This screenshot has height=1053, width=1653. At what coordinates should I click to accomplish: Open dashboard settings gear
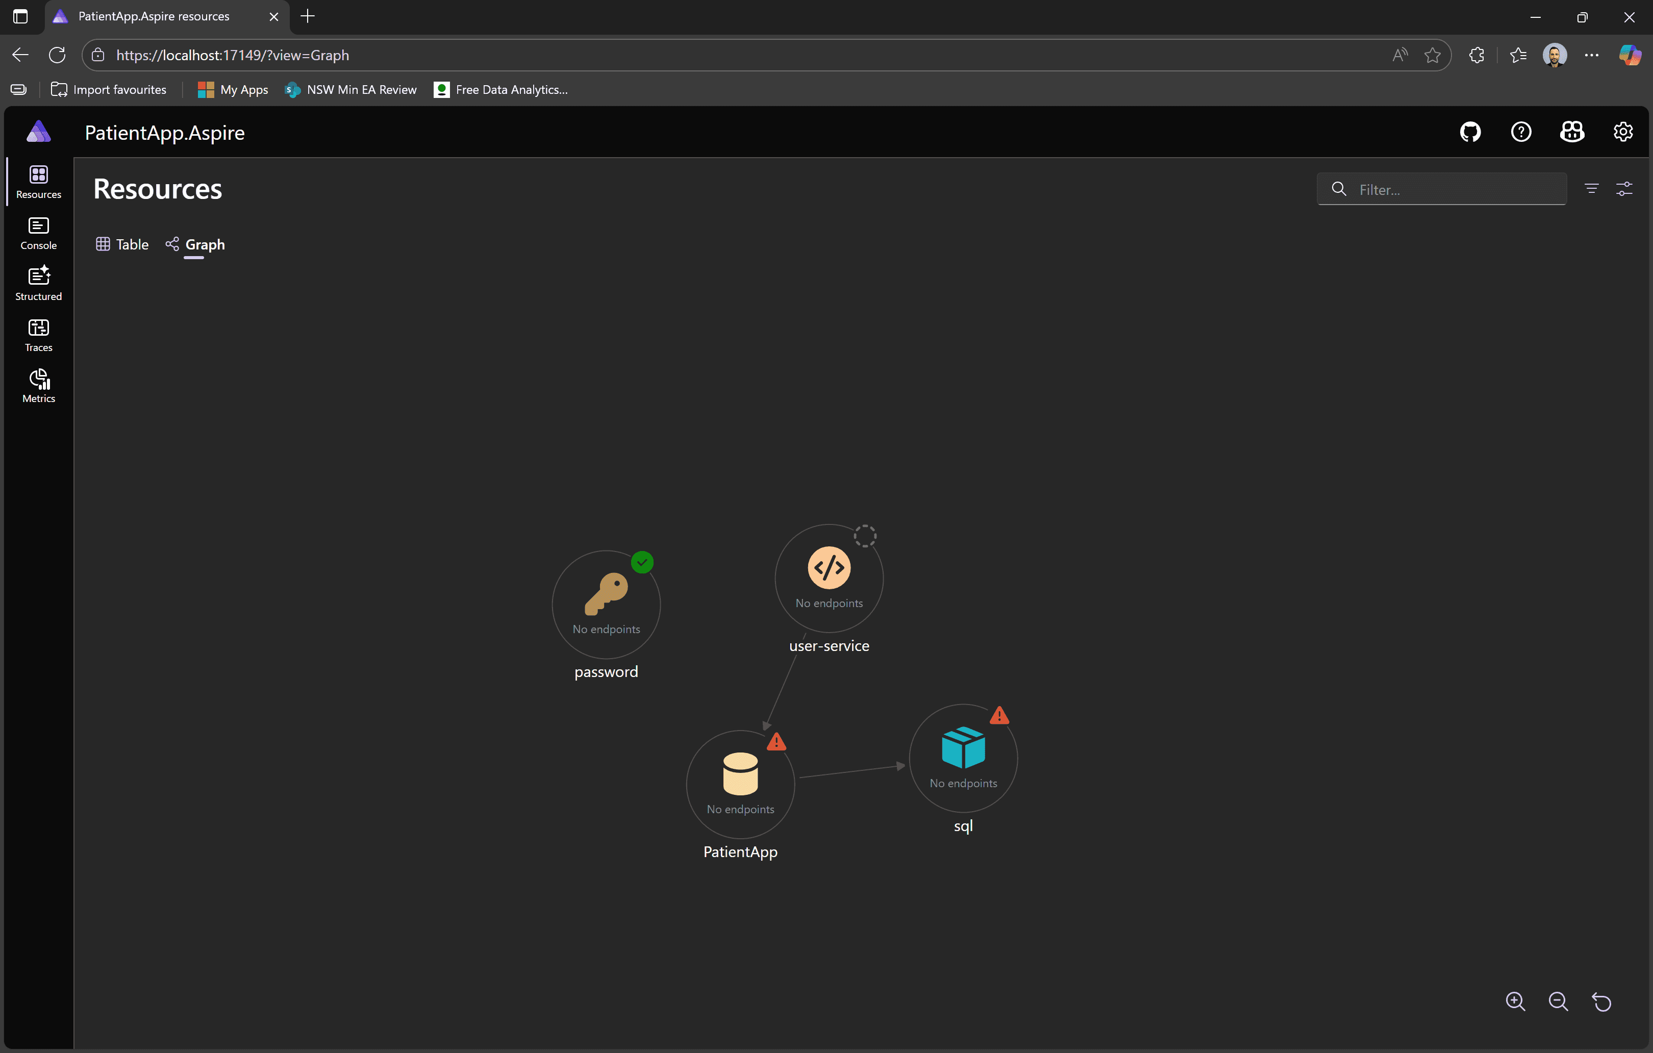(1623, 132)
